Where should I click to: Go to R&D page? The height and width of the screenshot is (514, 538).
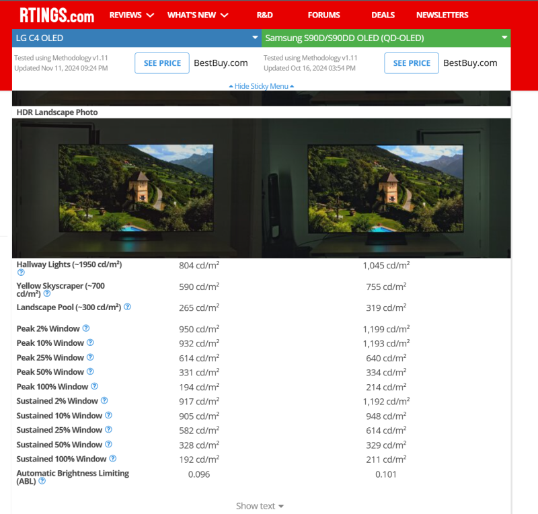[x=265, y=15]
